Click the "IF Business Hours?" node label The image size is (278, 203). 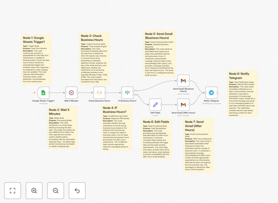tap(127, 101)
